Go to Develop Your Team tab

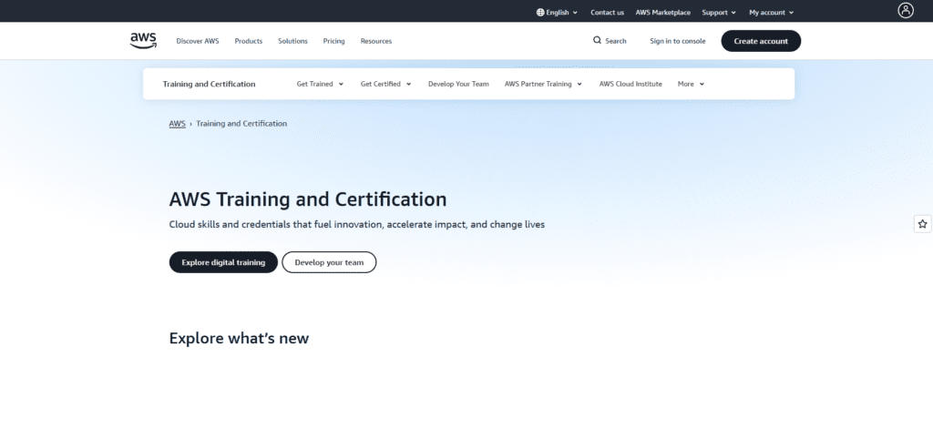tap(458, 84)
